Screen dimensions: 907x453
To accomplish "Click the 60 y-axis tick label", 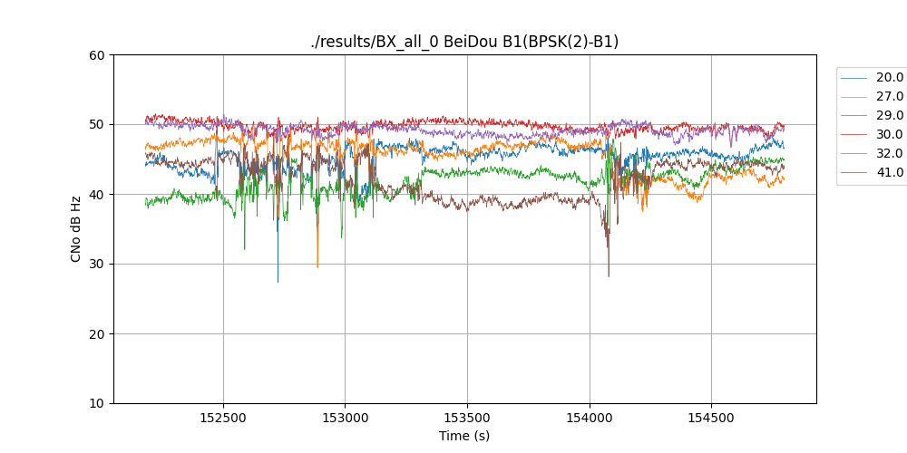I will (x=98, y=55).
